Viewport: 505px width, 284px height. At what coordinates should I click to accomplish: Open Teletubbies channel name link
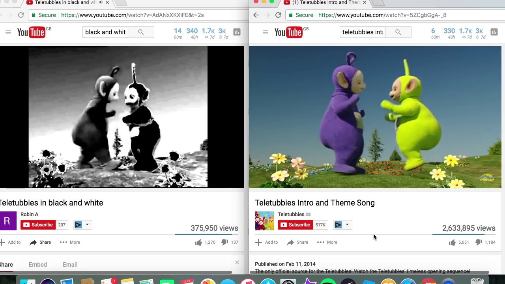291,215
